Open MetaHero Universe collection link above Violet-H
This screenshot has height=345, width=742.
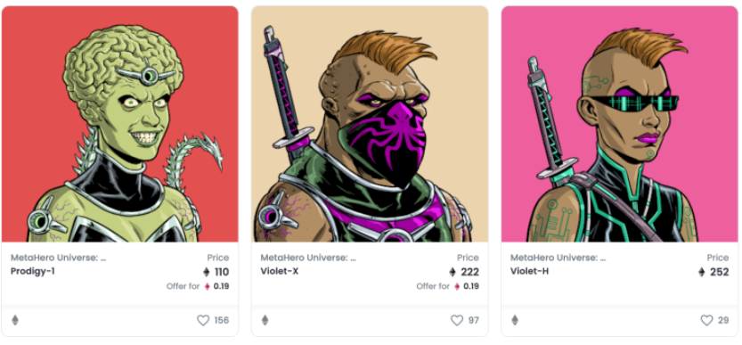coord(558,258)
